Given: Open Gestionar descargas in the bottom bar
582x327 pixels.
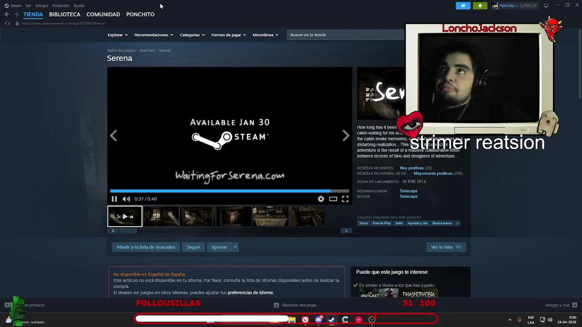Looking at the screenshot, I should click(296, 305).
